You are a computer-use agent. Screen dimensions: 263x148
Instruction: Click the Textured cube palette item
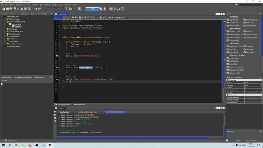click(x=250, y=37)
